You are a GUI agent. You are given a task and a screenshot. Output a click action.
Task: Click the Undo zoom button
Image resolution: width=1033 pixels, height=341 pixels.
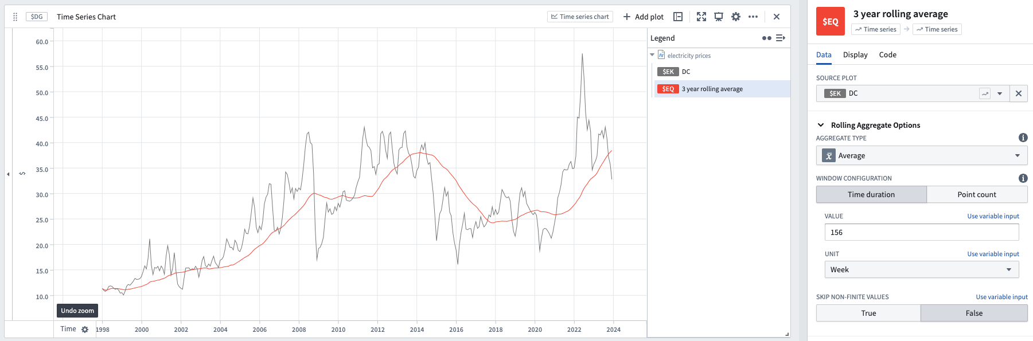(x=77, y=311)
